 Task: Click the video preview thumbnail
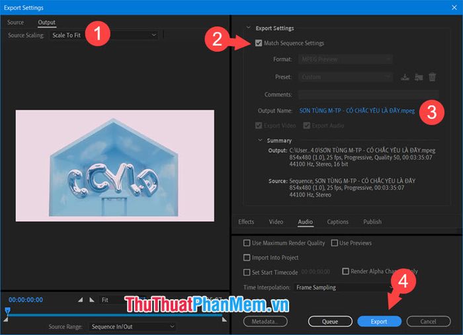coord(115,166)
